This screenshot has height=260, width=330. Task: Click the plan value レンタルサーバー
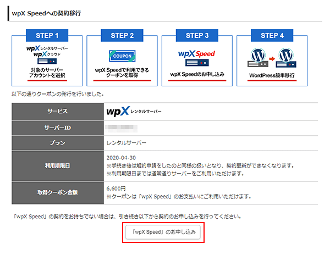[x=127, y=143]
